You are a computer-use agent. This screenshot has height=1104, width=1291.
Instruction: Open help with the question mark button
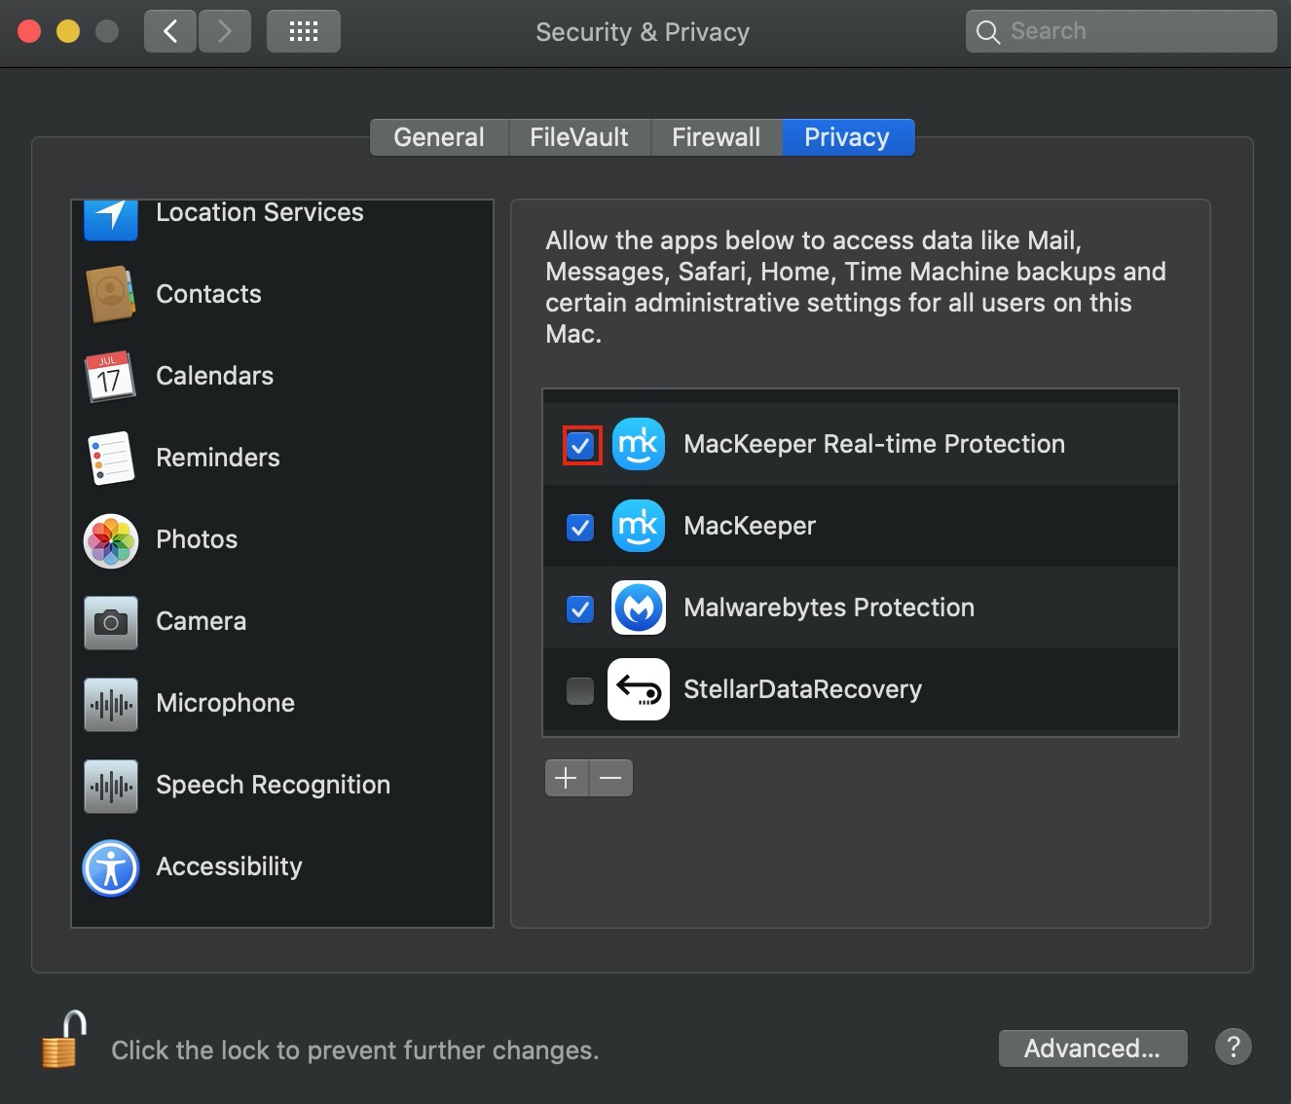click(x=1234, y=1048)
